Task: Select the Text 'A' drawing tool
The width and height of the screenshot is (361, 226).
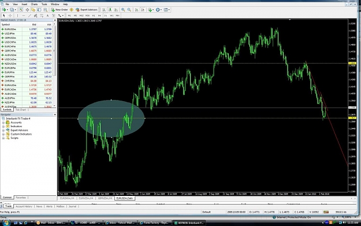Action: pyautogui.click(x=48, y=16)
